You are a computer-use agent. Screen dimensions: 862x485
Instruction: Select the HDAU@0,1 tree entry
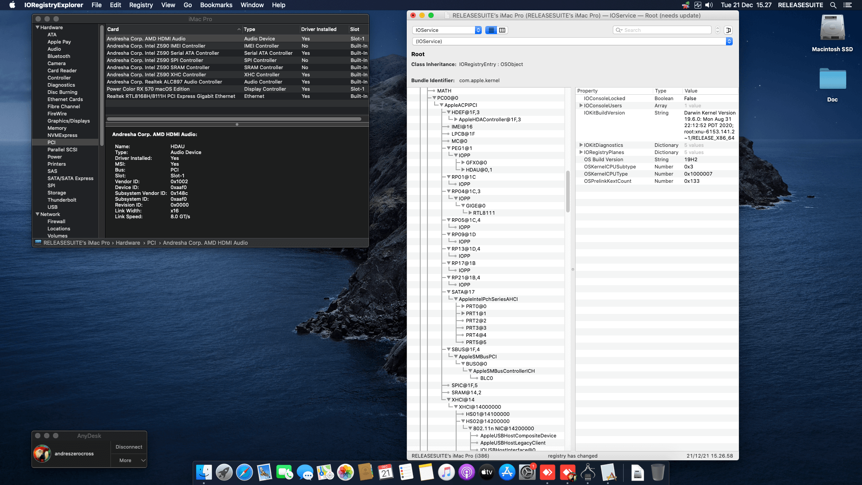(x=479, y=170)
